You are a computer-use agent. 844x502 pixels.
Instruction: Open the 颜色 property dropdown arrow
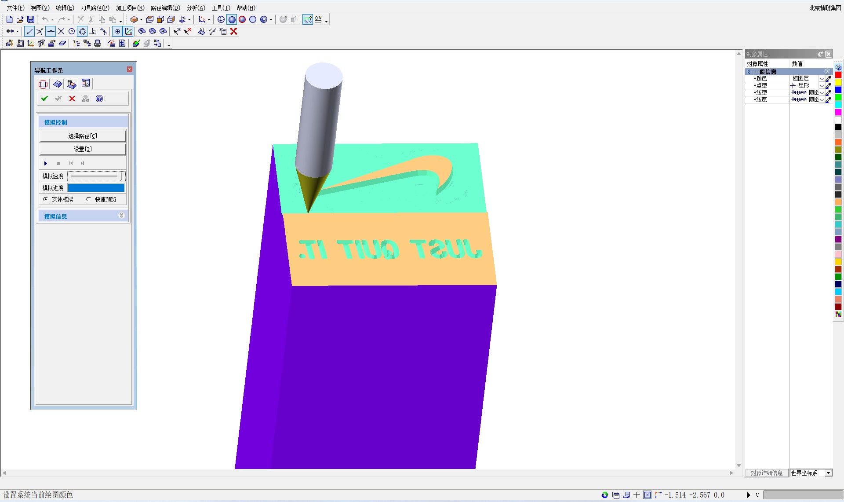[x=822, y=79]
